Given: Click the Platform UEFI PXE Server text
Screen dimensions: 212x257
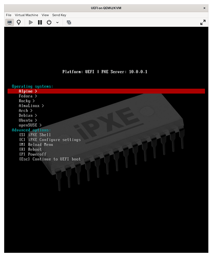Looking at the screenshot, I should (x=105, y=72).
